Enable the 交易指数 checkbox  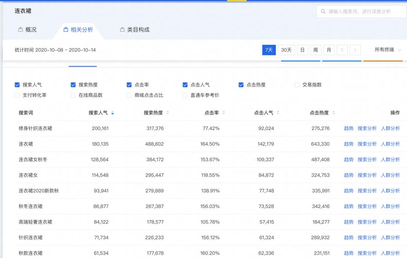coord(297,84)
